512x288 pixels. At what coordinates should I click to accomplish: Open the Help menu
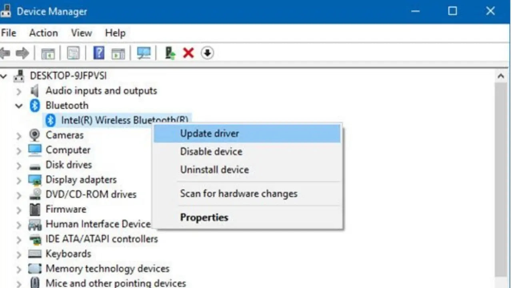pos(115,33)
